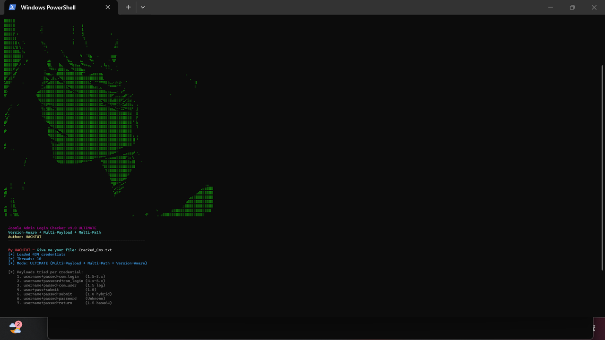Click payload line 7 "username+passwd+return"
The height and width of the screenshot is (340, 605).
(64, 303)
